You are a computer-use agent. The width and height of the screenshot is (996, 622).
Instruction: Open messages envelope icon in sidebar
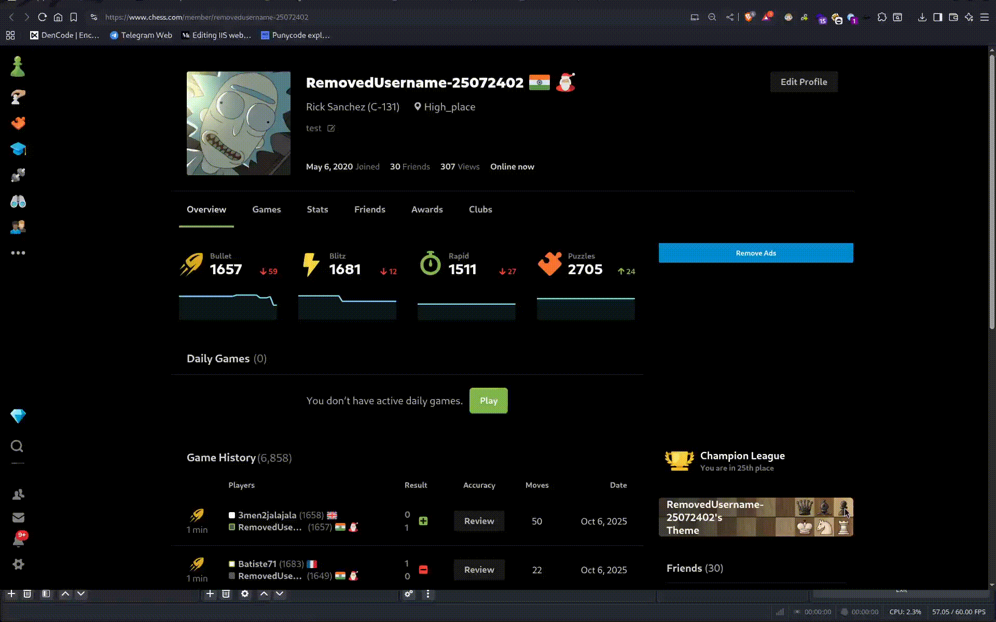click(18, 517)
